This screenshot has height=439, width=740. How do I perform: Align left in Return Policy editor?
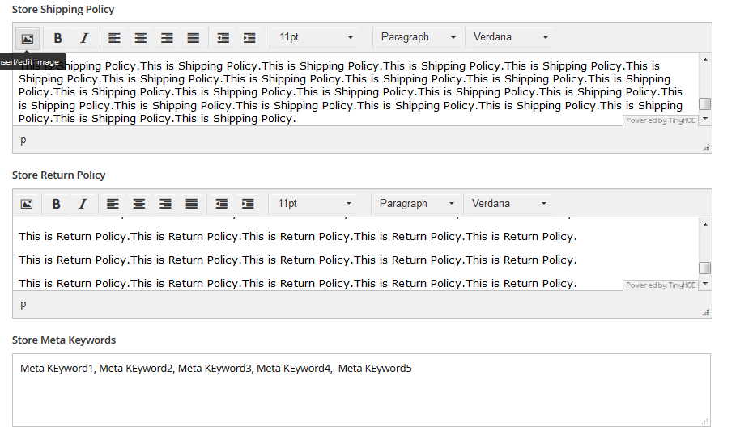pyautogui.click(x=113, y=204)
